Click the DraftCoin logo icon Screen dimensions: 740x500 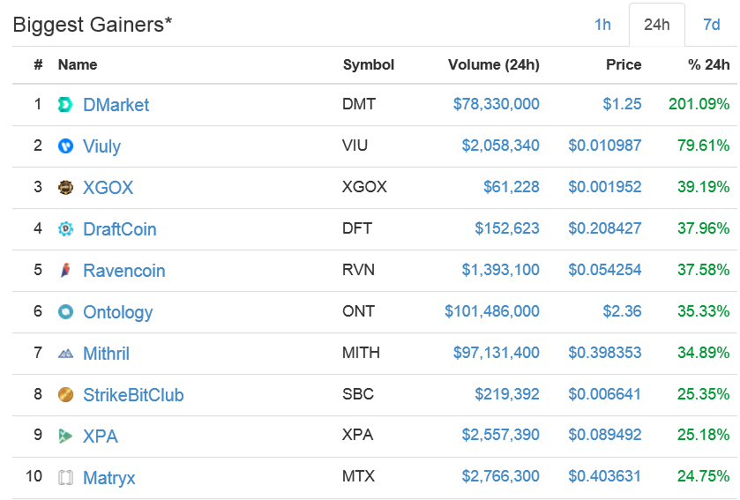coord(65,229)
